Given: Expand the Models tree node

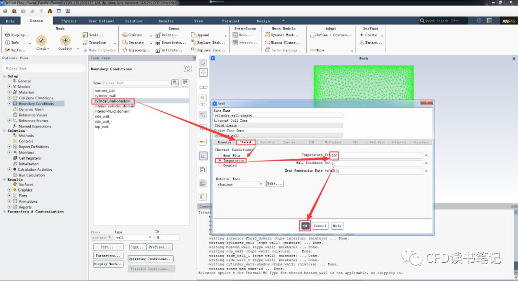Looking at the screenshot, I should point(9,86).
